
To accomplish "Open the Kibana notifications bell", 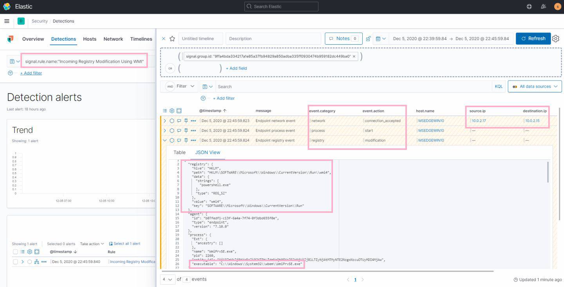I will tap(543, 6).
